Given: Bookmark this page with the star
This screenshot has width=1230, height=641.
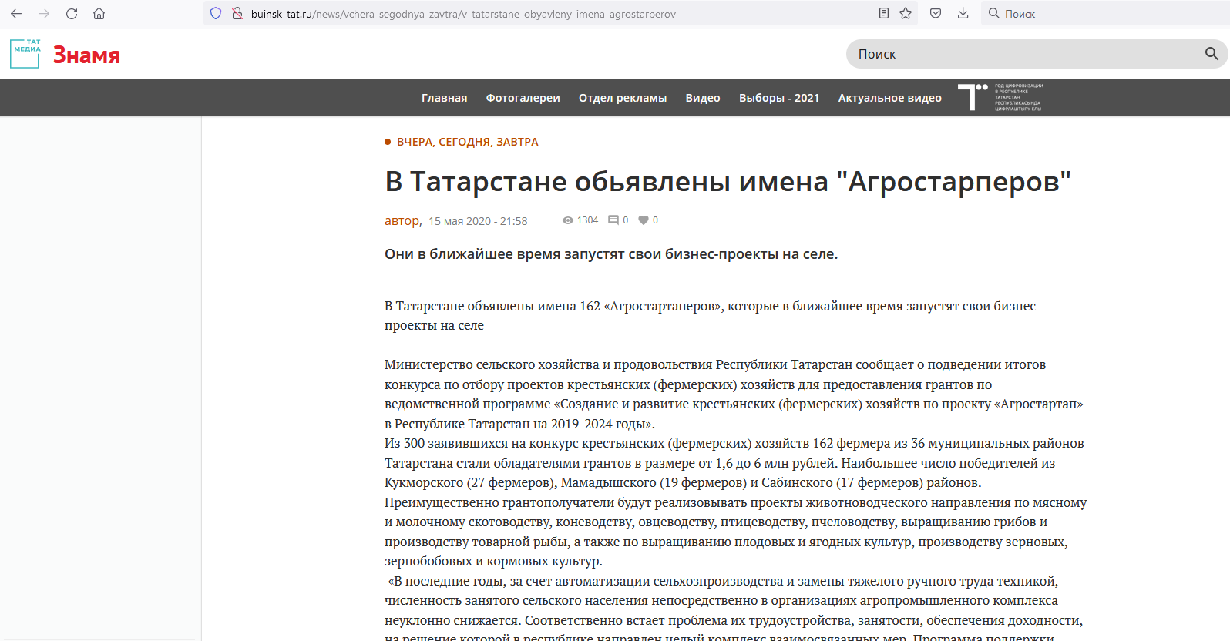Looking at the screenshot, I should pyautogui.click(x=906, y=13).
